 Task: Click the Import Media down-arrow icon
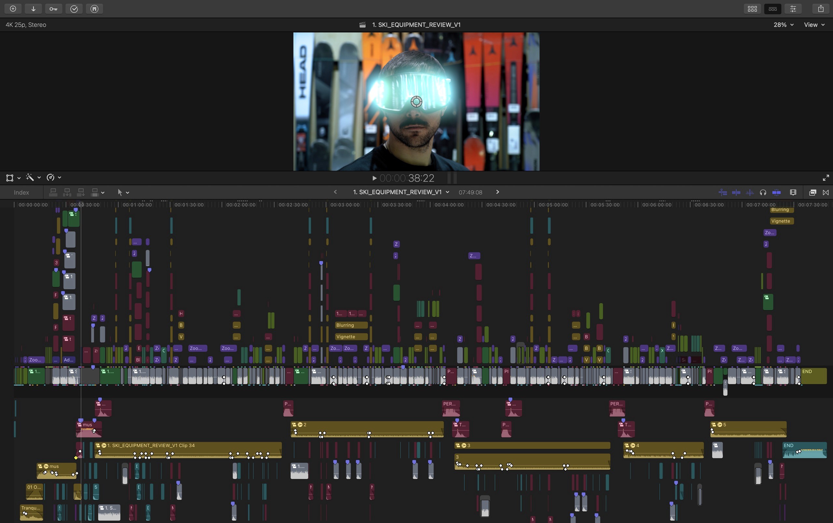pos(33,9)
